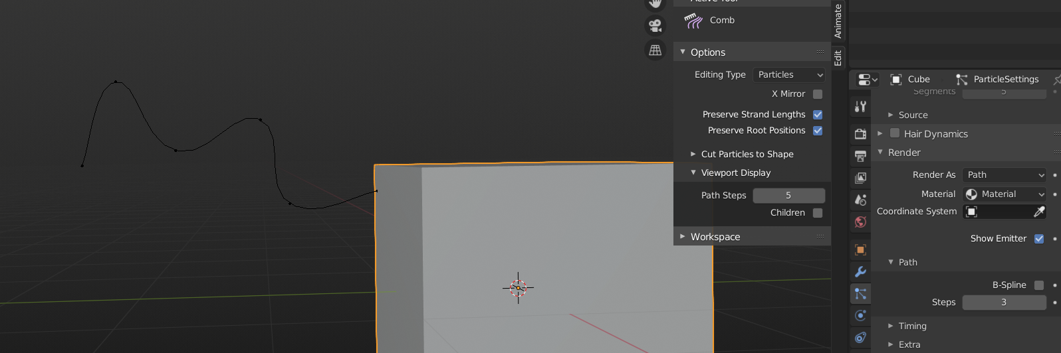1061x353 pixels.
Task: Collapse the Path subpanel
Action: click(x=891, y=262)
